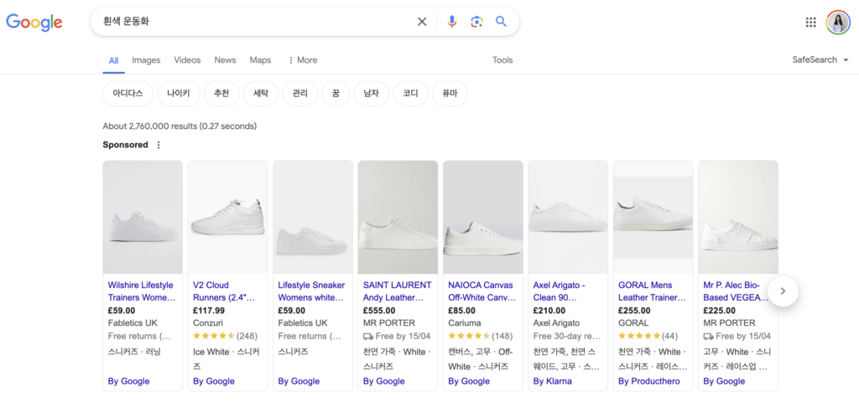Click By Klarna link on Axel Arigato card
Image resolution: width=859 pixels, height=402 pixels.
(552, 381)
